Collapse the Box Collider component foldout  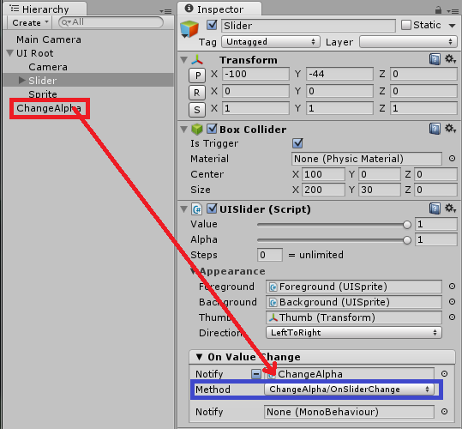tap(184, 130)
